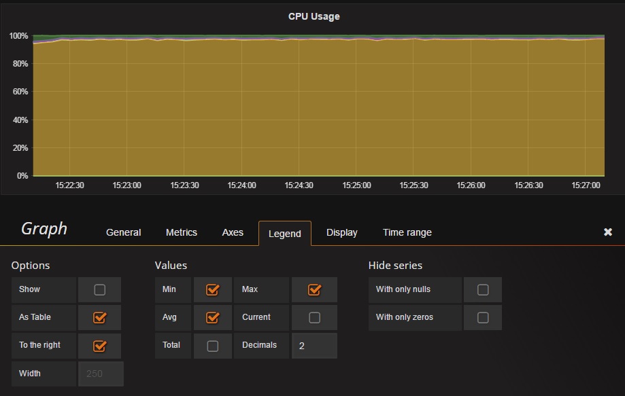Select the Legend tab

coord(284,234)
